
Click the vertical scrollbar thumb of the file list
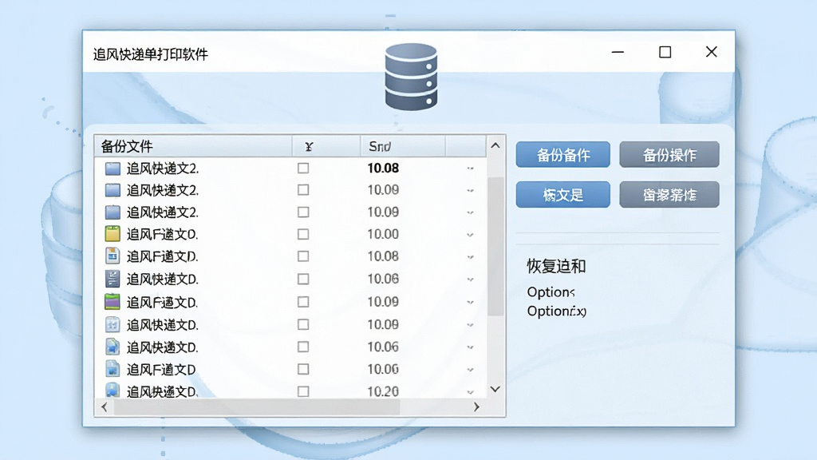(495, 246)
